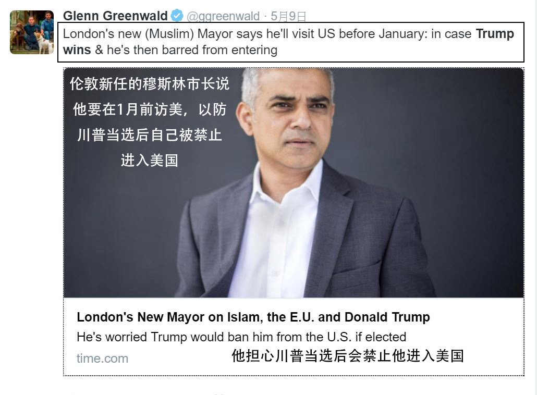Open the @ggreenwald handle link
Screen dimensions: 537x395
(223, 16)
